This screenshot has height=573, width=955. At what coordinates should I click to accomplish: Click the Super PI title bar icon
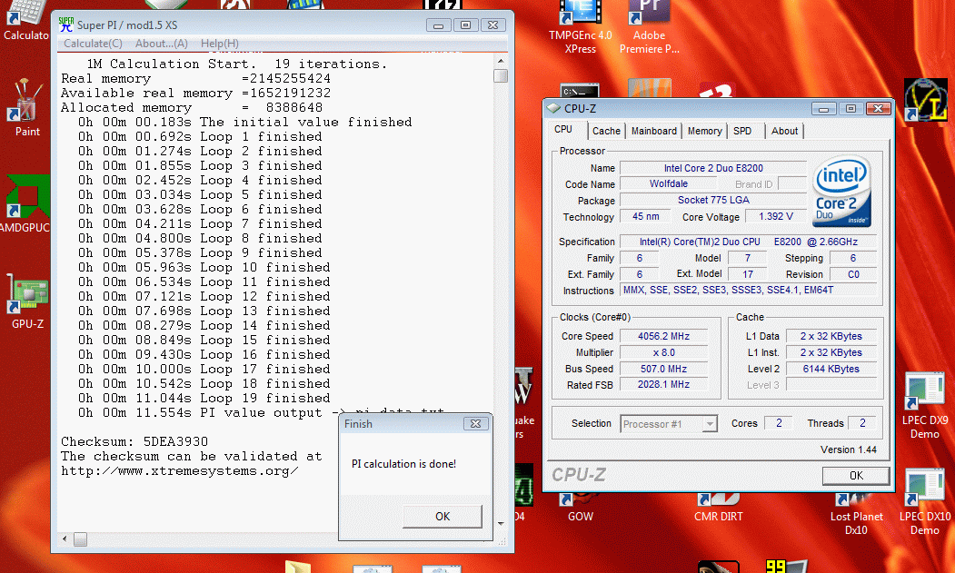tap(65, 25)
